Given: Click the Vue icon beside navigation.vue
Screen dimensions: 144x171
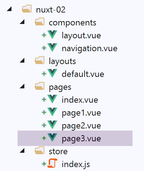Looking at the screenshot, I should [52, 48].
